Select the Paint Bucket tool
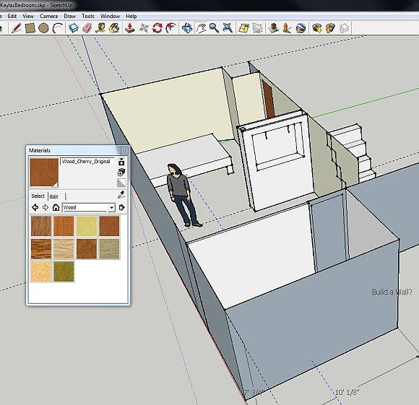 click(x=114, y=28)
